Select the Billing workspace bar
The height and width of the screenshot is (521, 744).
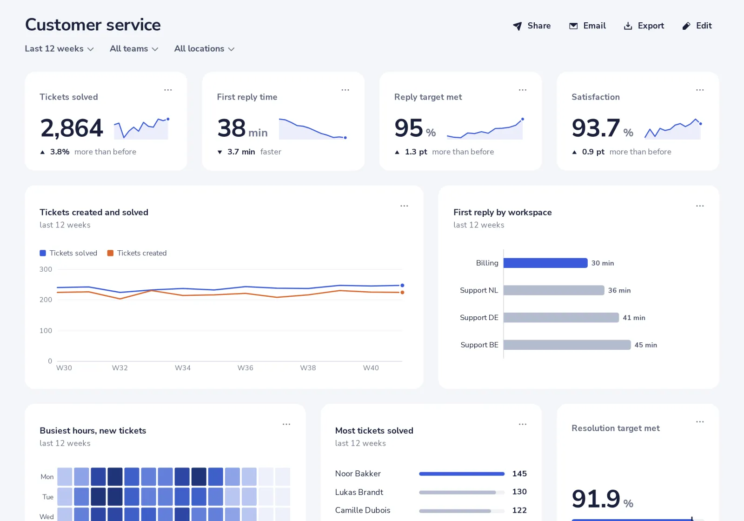545,263
